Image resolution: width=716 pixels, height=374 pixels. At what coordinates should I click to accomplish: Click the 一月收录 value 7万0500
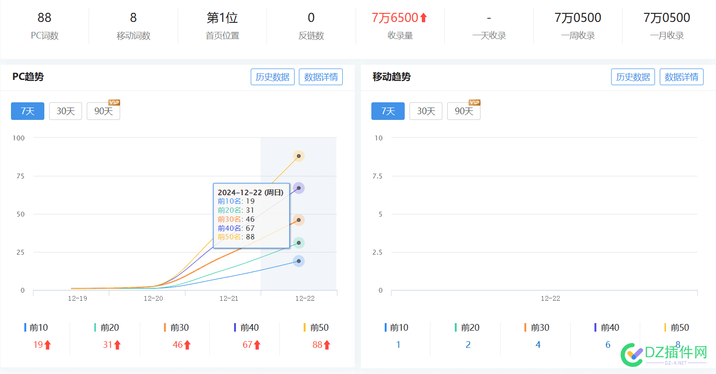pyautogui.click(x=667, y=18)
